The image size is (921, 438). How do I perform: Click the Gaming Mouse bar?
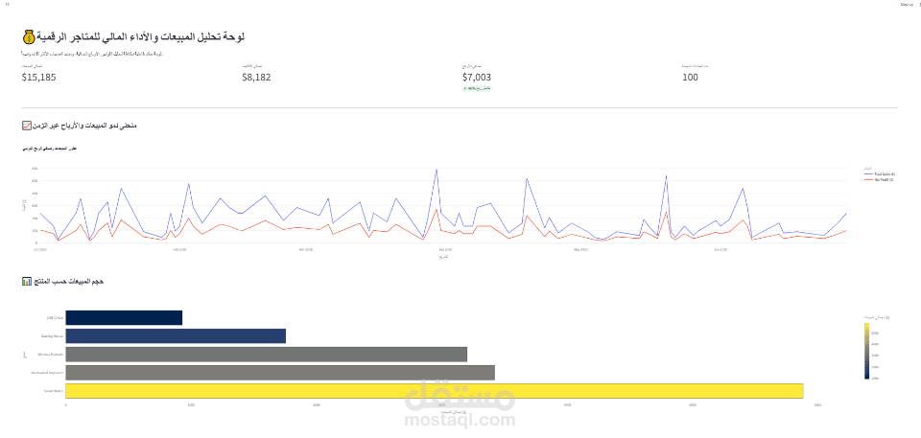(x=176, y=335)
